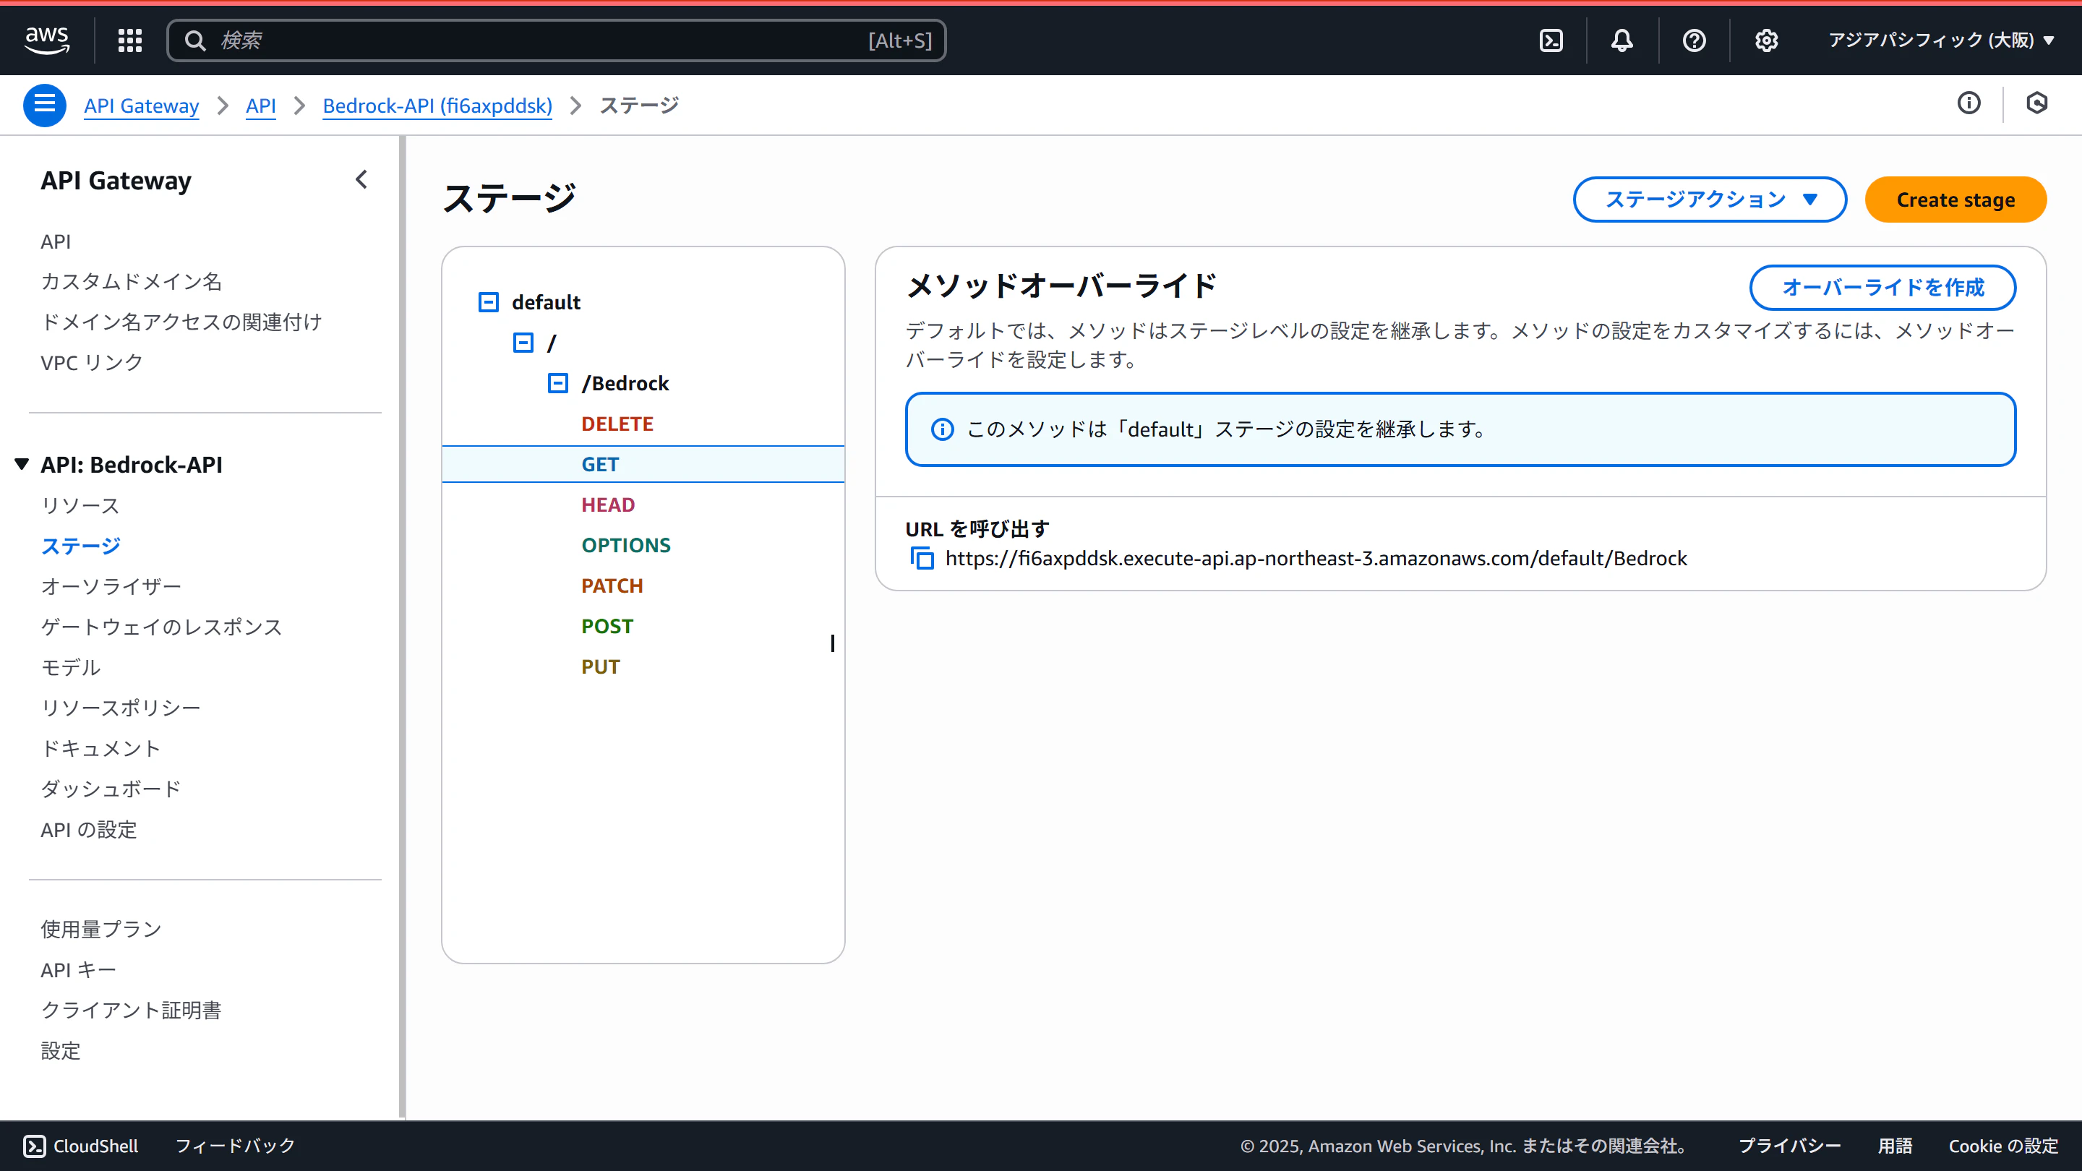This screenshot has height=1171, width=2082.
Task: Collapse the API: Bedrock-API sidebar section
Action: pos(22,465)
